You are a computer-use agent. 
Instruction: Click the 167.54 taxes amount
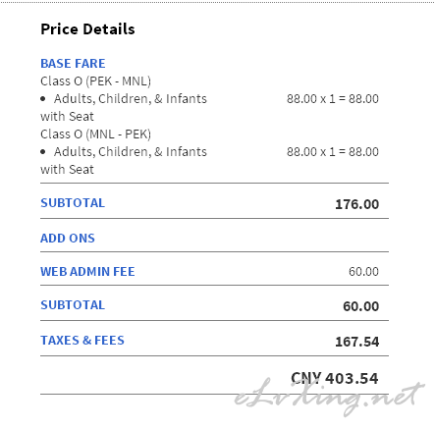click(357, 342)
